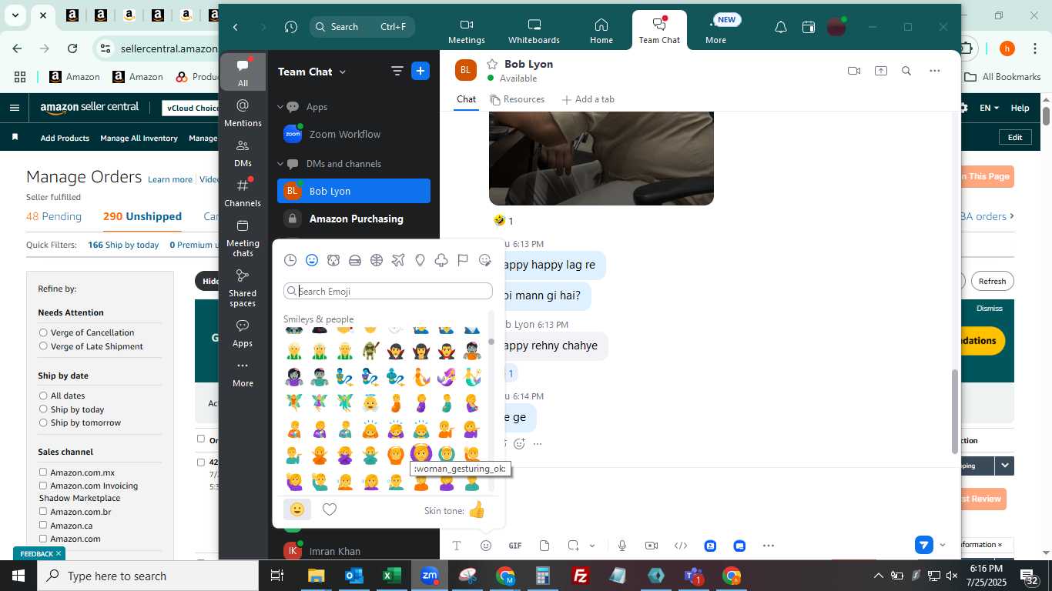Open Whiteboards tab
Screen dimensions: 1052x591
pos(534,31)
